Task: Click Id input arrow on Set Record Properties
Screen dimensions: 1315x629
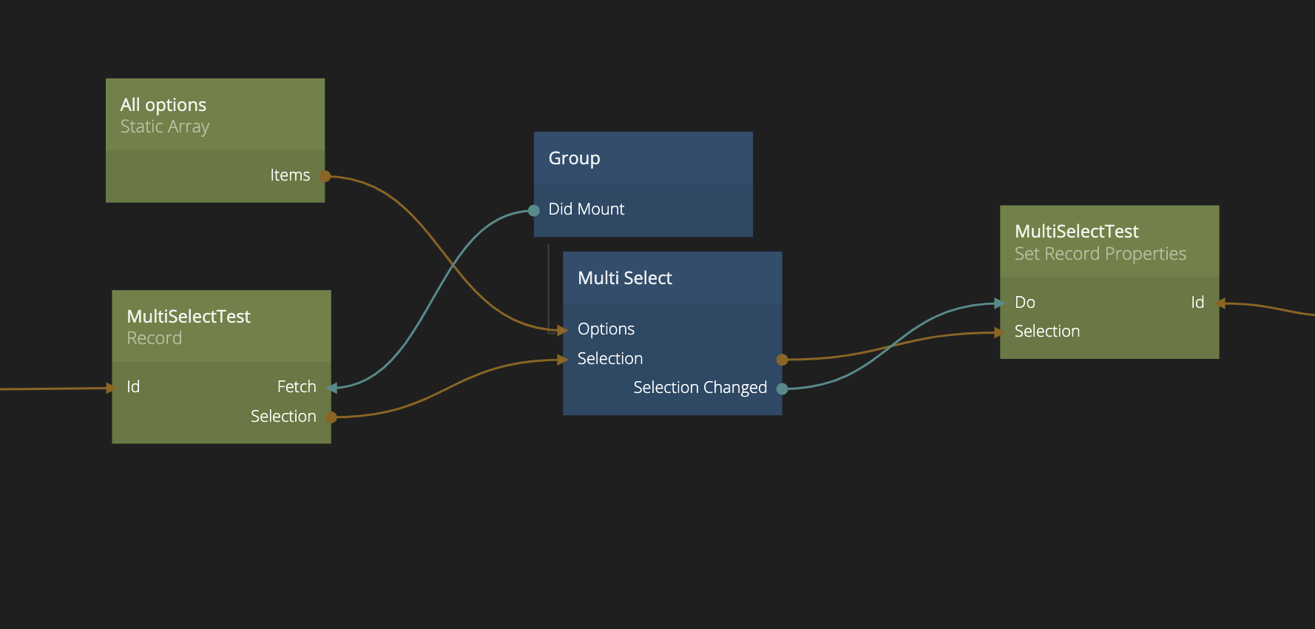Action: click(1220, 303)
